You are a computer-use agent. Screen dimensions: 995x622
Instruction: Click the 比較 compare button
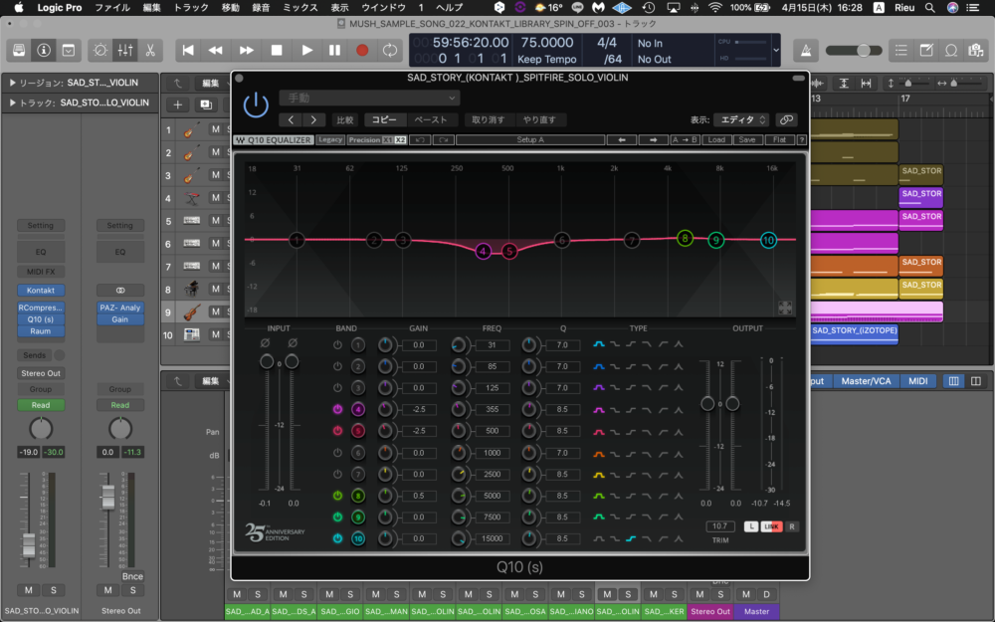[344, 119]
